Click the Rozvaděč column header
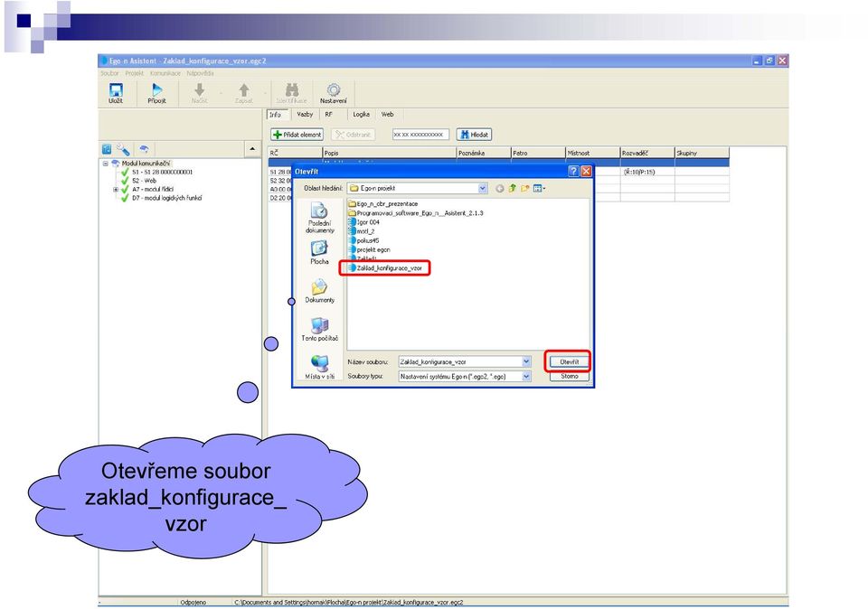The height and width of the screenshot is (609, 868). point(647,153)
